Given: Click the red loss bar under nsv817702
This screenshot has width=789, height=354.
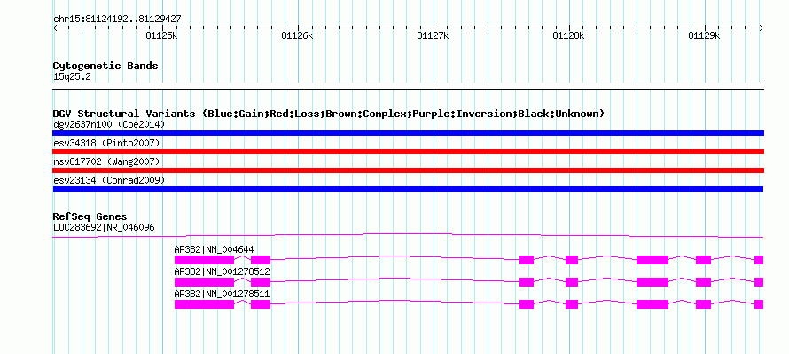Looking at the screenshot, I should 408,170.
